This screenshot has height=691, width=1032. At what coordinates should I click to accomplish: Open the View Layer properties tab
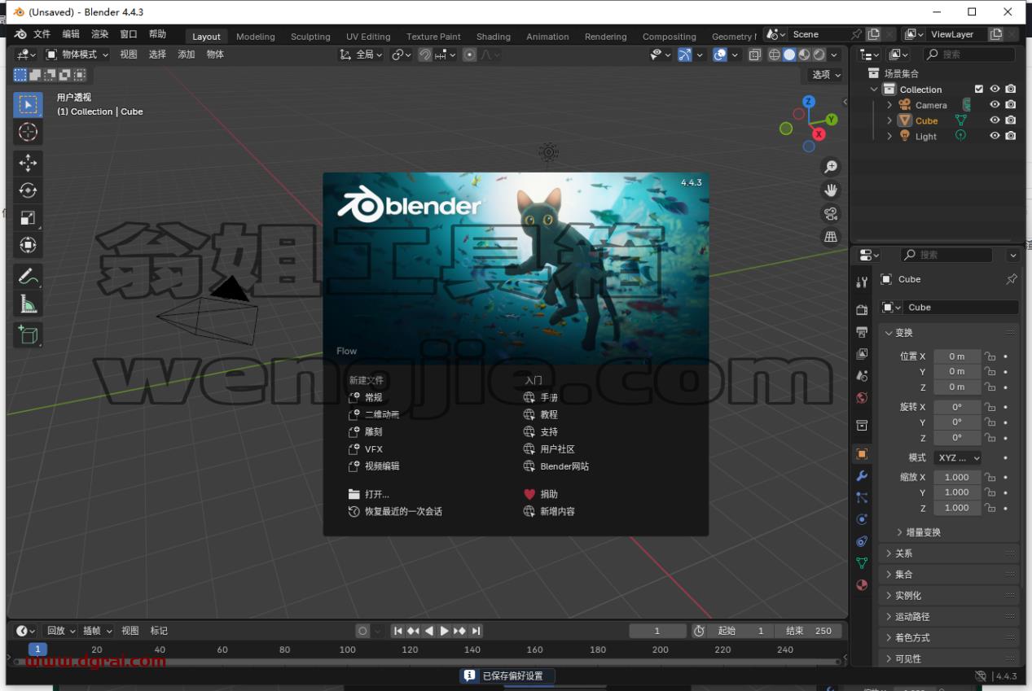coord(862,354)
